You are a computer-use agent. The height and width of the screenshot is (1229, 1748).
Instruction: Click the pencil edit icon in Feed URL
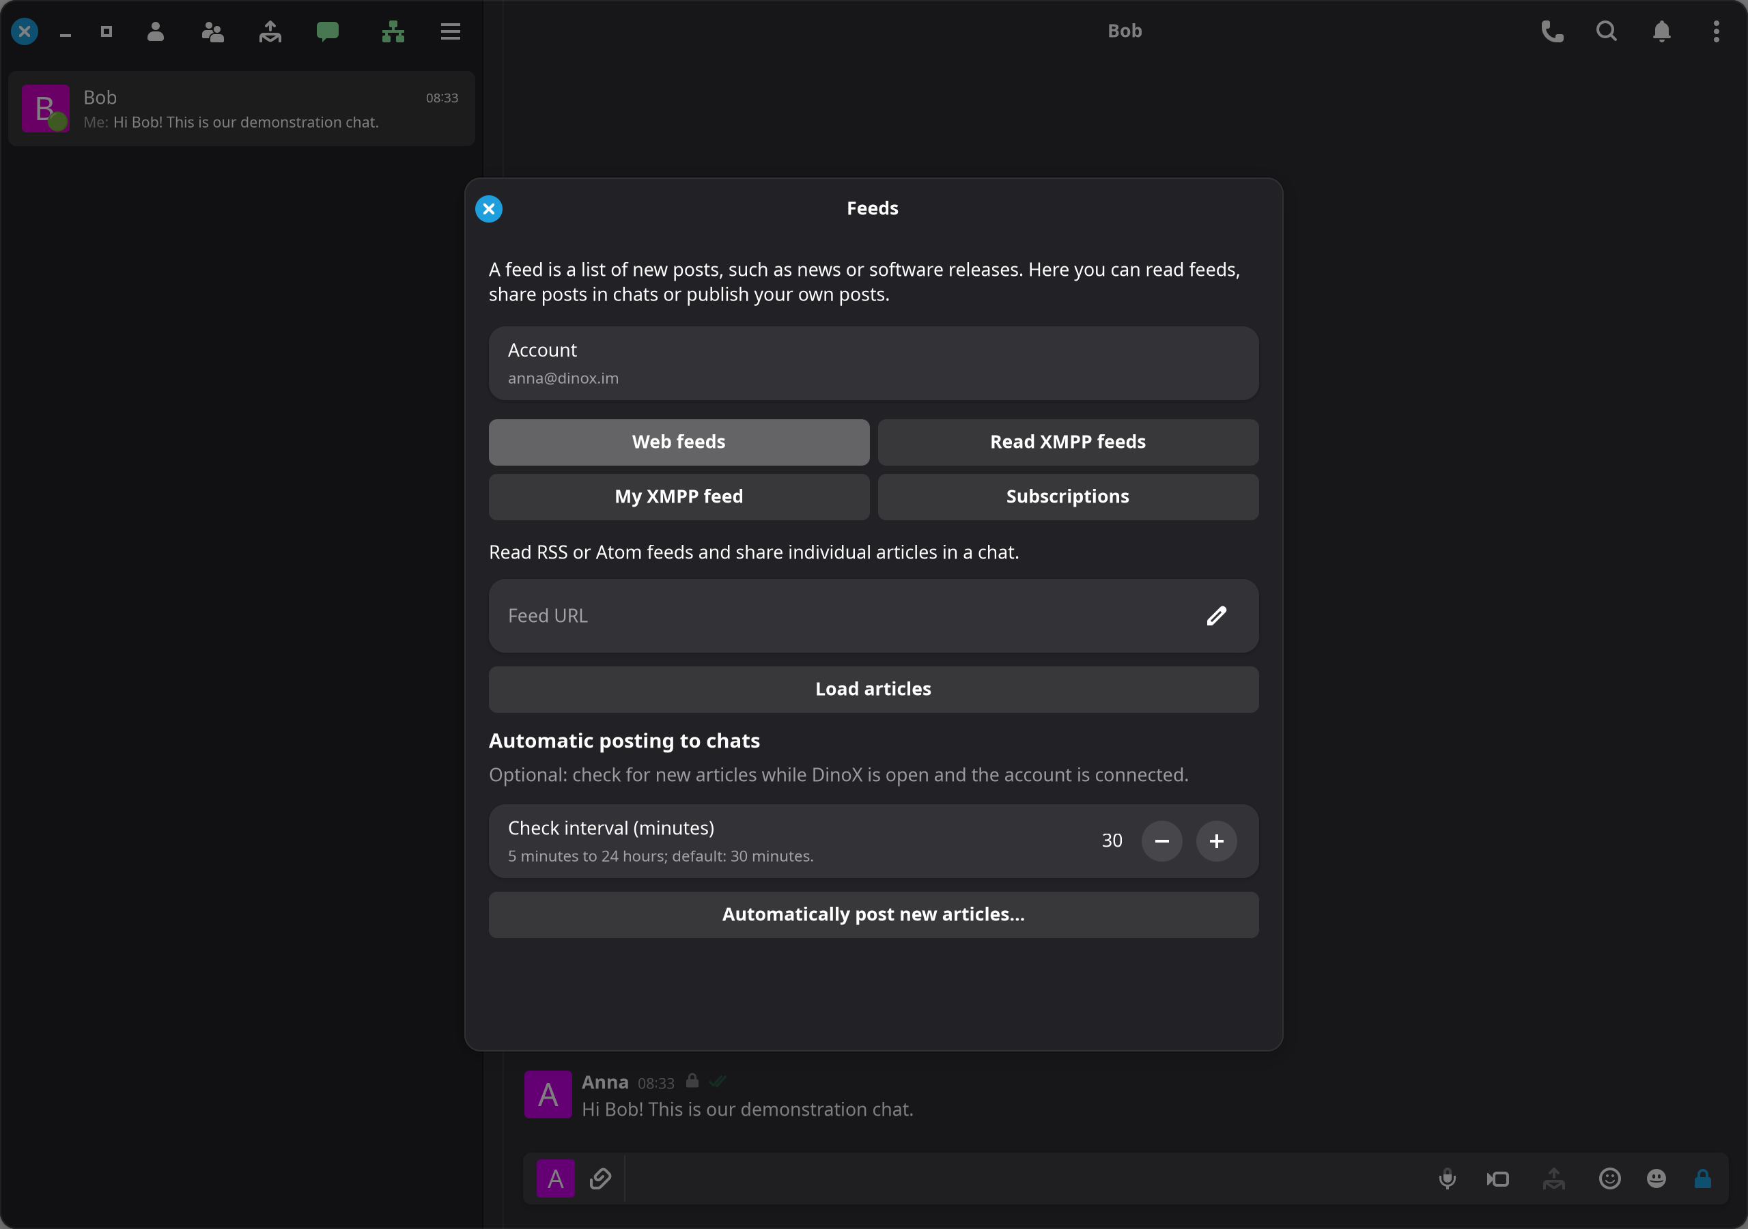1217,616
